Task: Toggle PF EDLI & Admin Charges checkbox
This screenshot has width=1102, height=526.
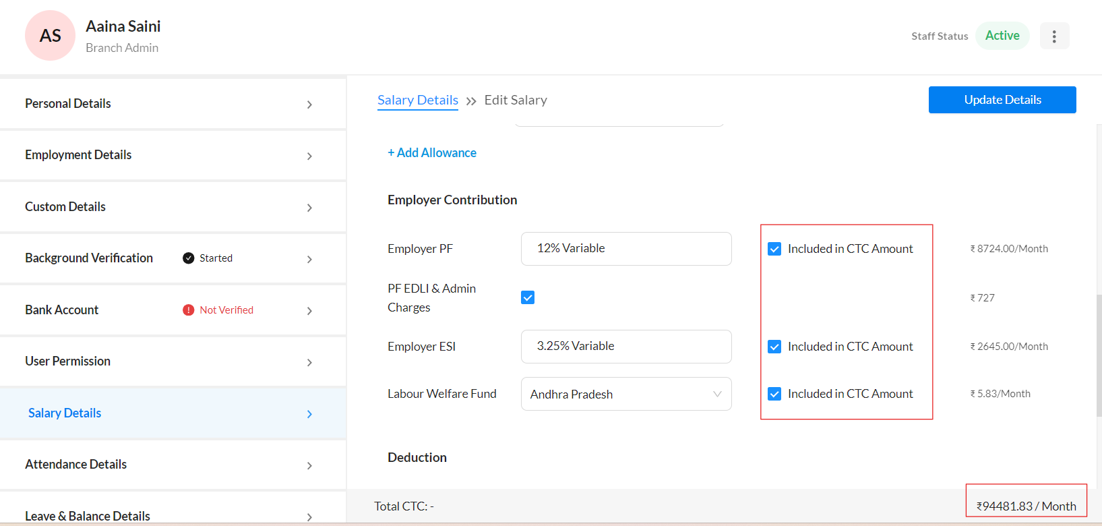Action: tap(528, 297)
